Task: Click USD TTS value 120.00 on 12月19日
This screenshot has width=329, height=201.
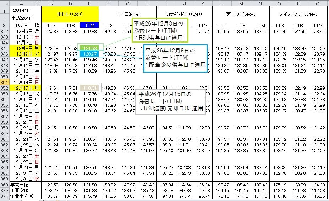Action: pyautogui.click(x=51, y=111)
